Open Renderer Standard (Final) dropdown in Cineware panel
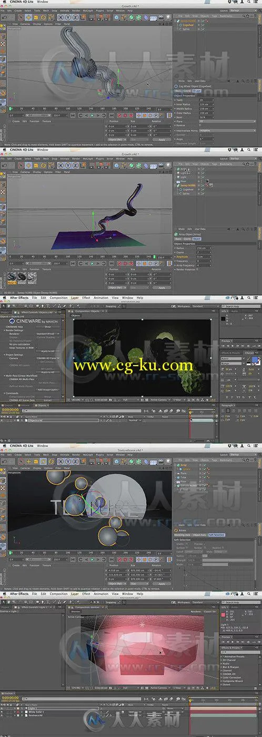This screenshot has height=737, width=262. [x=47, y=334]
